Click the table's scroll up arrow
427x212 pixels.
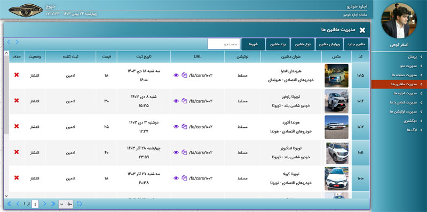click(x=6, y=53)
